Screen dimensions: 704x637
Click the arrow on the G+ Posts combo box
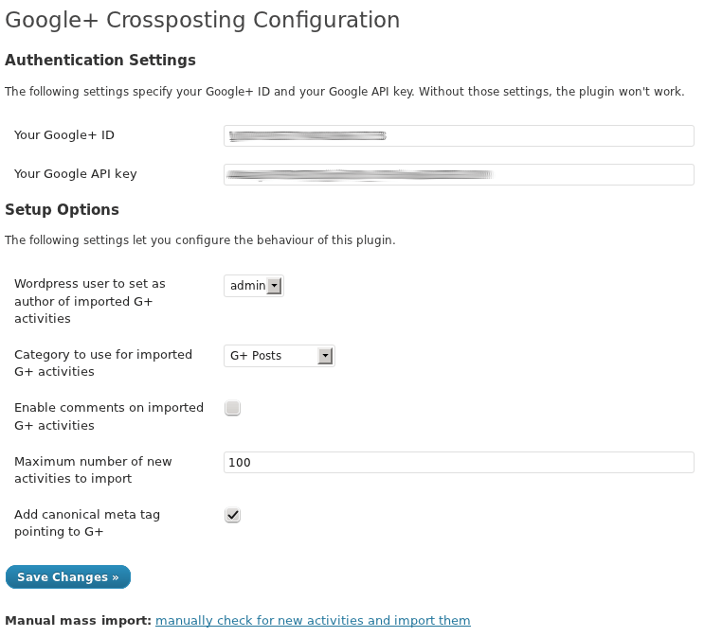tap(325, 356)
